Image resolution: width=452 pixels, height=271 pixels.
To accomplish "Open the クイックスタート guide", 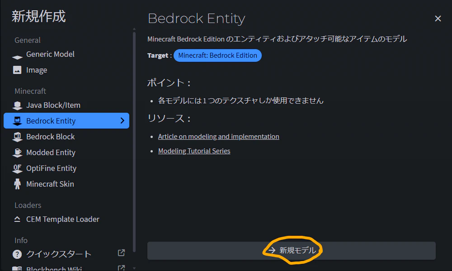I will (66, 254).
